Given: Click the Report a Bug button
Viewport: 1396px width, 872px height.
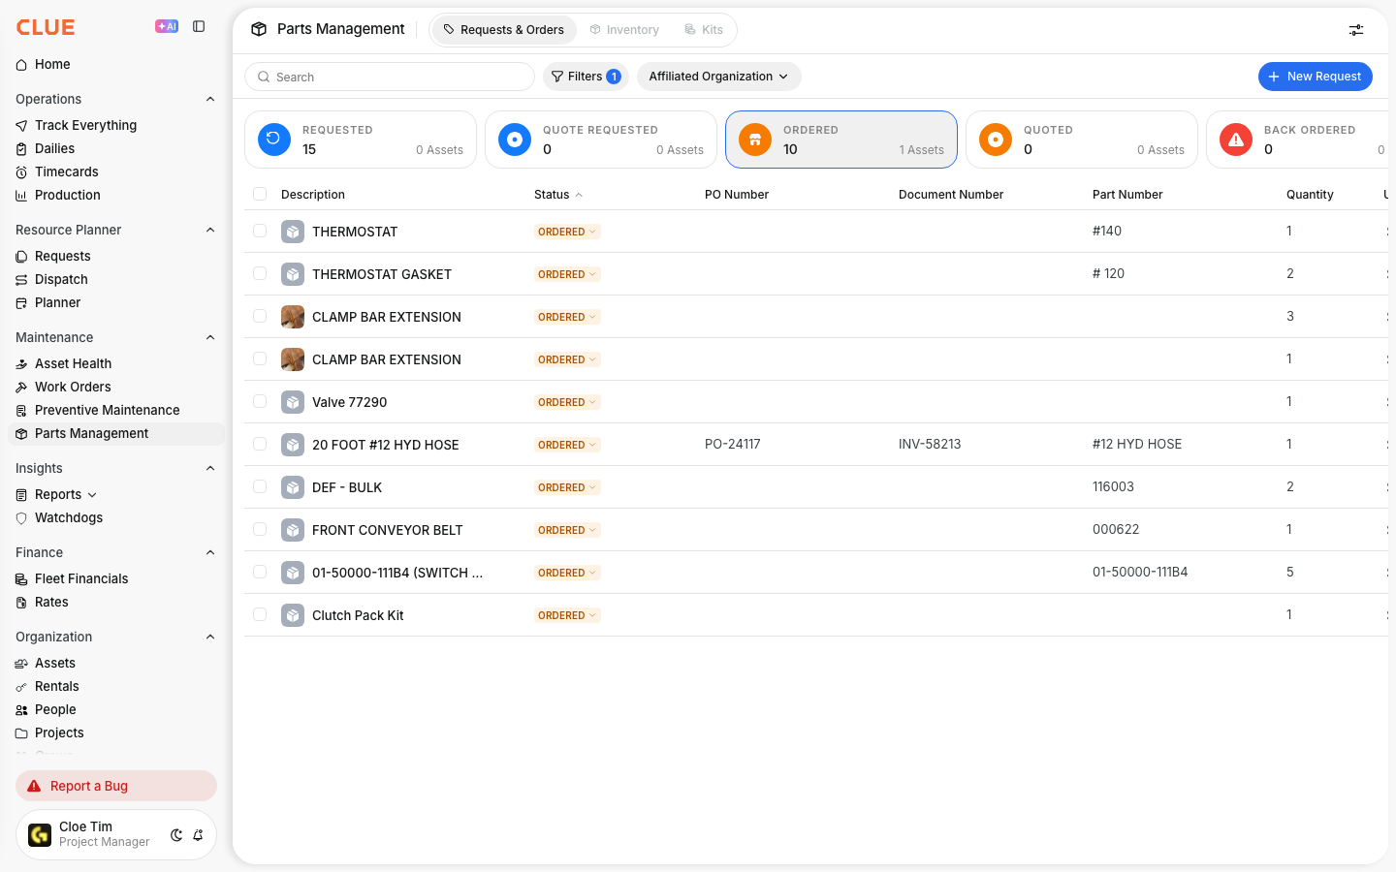Looking at the screenshot, I should coord(116,786).
